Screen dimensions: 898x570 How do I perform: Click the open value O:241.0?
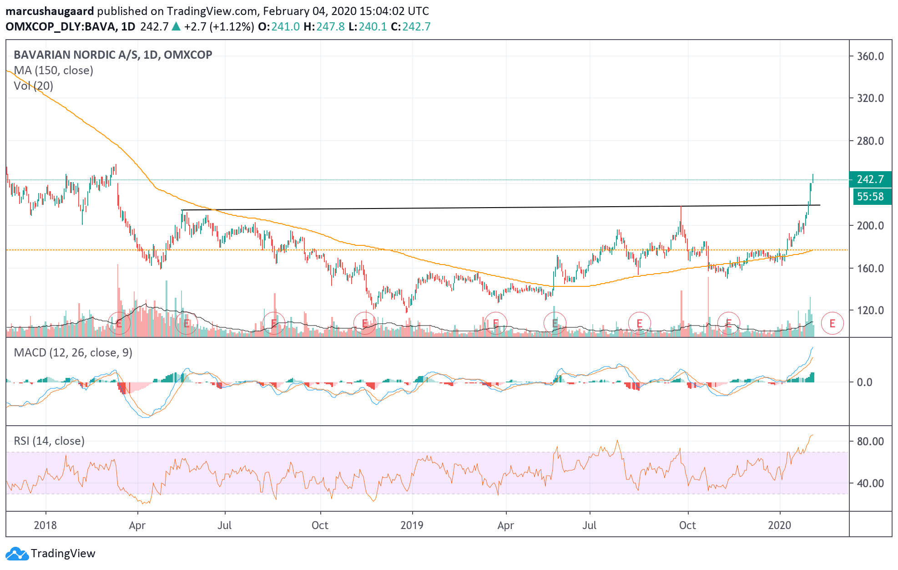(x=279, y=27)
